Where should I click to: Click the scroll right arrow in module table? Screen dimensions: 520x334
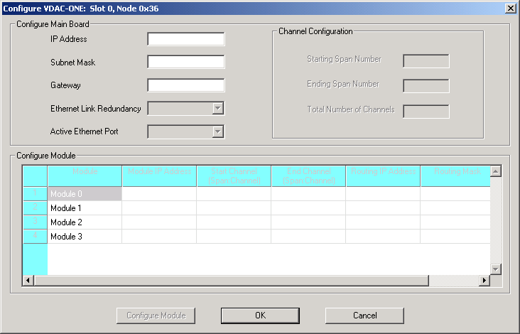tap(484, 281)
